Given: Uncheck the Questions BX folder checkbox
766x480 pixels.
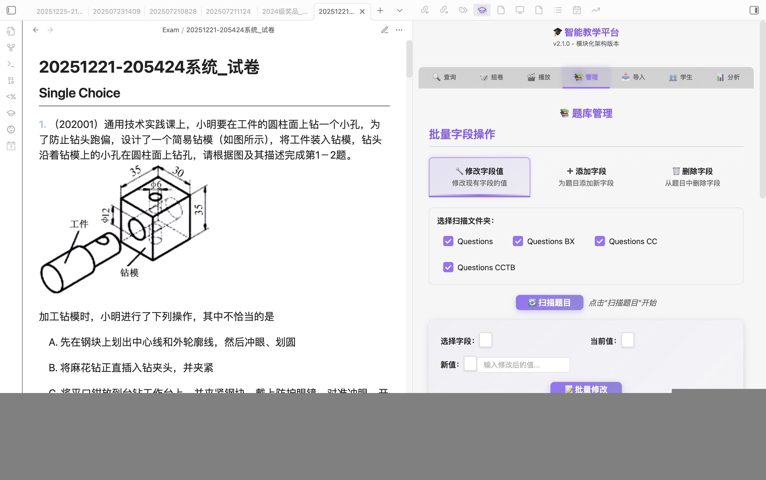Looking at the screenshot, I should point(518,241).
